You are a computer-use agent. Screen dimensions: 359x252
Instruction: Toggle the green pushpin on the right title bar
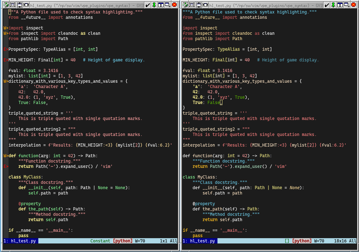pos(334,5)
